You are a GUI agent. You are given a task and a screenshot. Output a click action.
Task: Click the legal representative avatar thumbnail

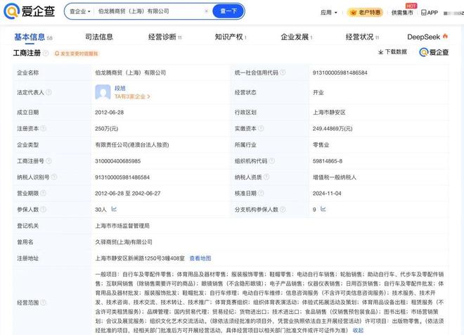tap(103, 92)
